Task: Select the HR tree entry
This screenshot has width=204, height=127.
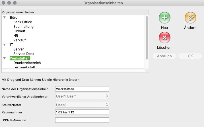Action: click(16, 36)
